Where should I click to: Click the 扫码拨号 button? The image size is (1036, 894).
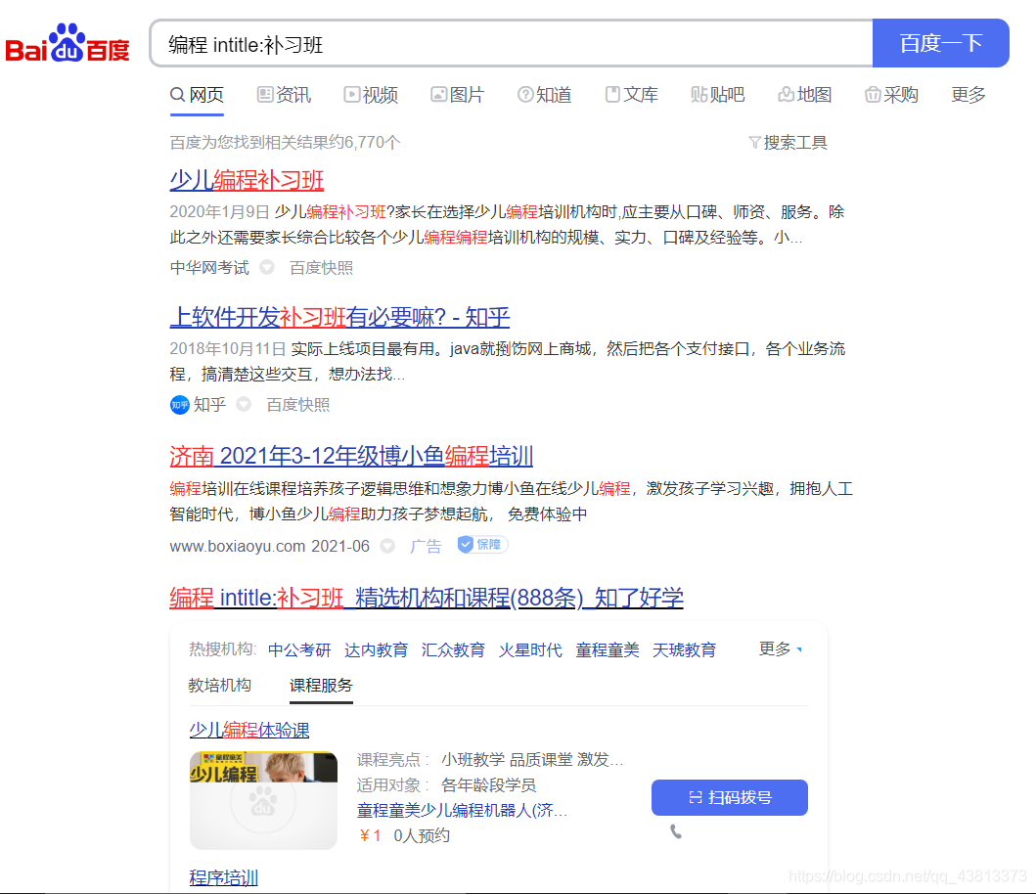[730, 797]
